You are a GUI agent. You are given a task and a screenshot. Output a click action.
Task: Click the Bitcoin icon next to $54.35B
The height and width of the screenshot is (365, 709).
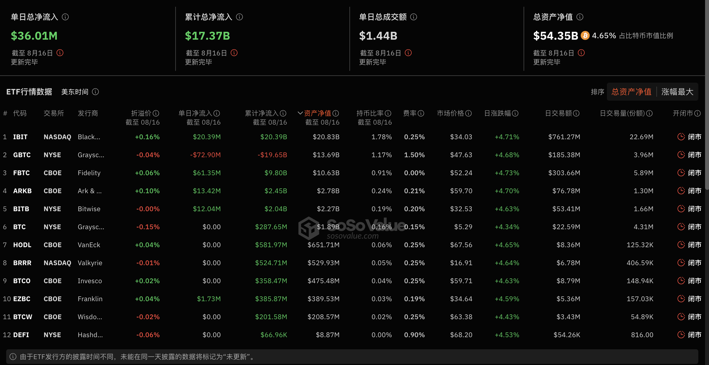[585, 36]
